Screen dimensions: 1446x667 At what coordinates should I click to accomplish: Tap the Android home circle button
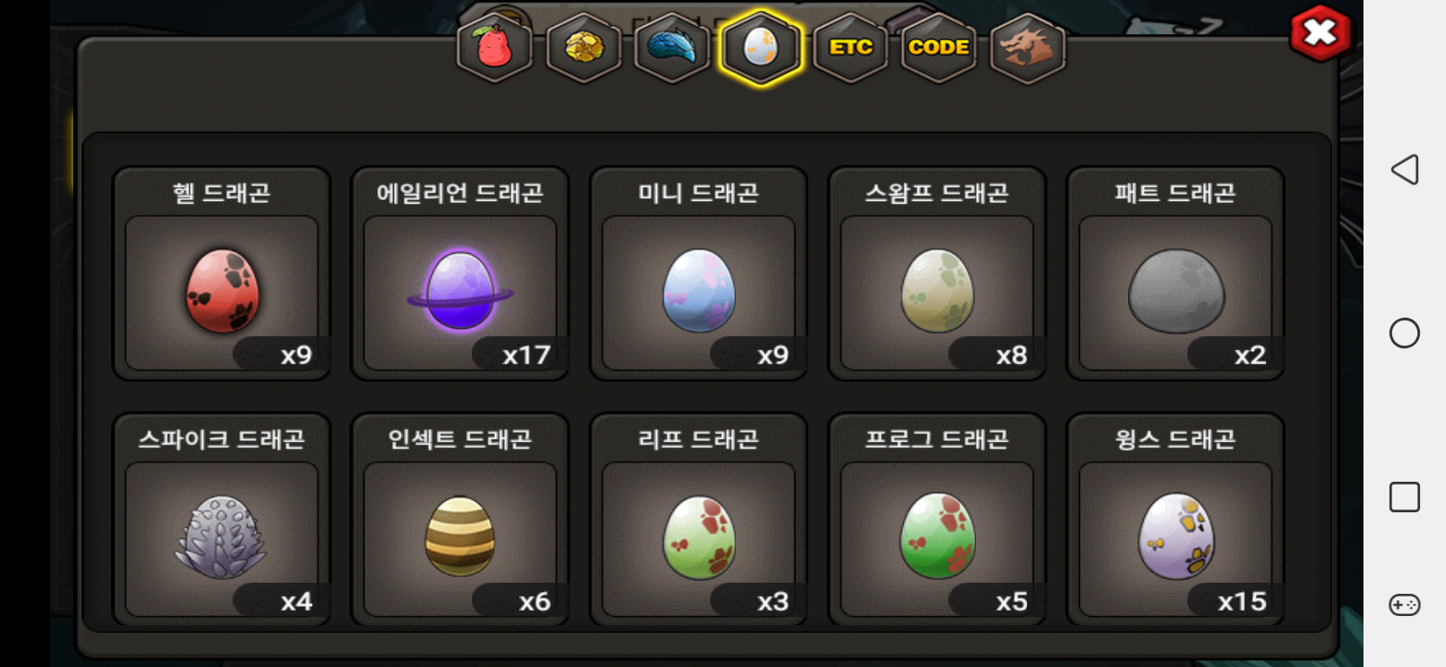(1404, 333)
